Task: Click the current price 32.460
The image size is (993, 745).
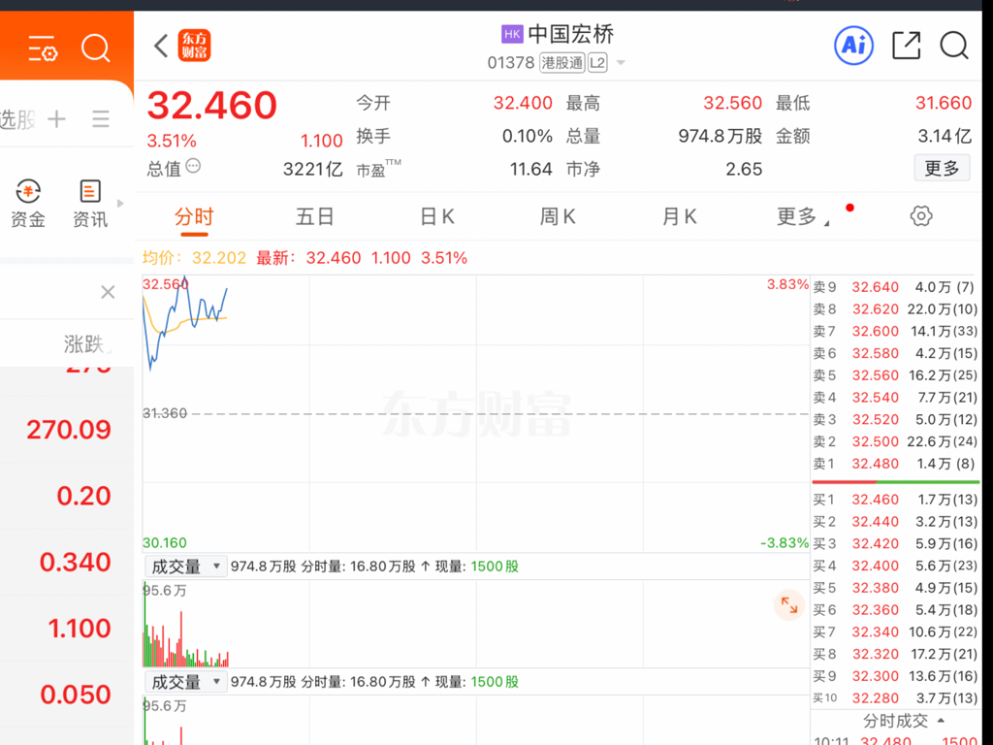Action: pyautogui.click(x=212, y=105)
